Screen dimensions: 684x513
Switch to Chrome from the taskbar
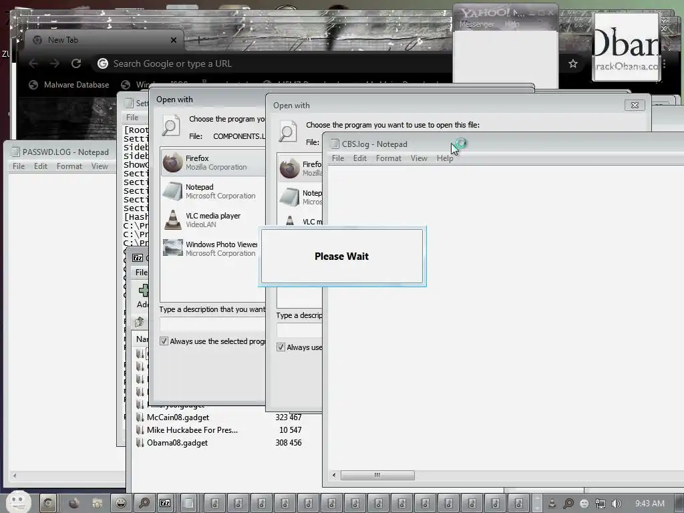coord(49,504)
